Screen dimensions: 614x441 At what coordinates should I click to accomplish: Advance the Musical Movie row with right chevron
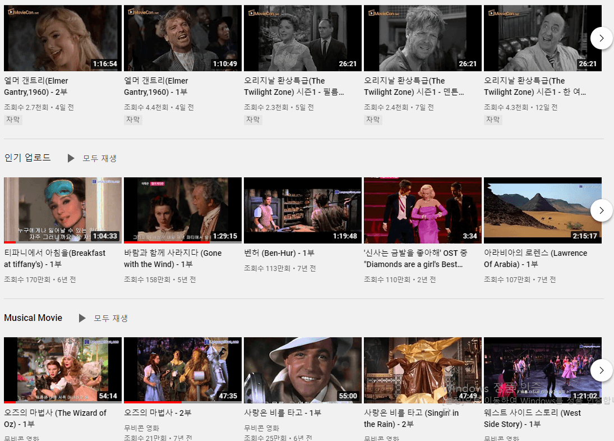(x=602, y=370)
